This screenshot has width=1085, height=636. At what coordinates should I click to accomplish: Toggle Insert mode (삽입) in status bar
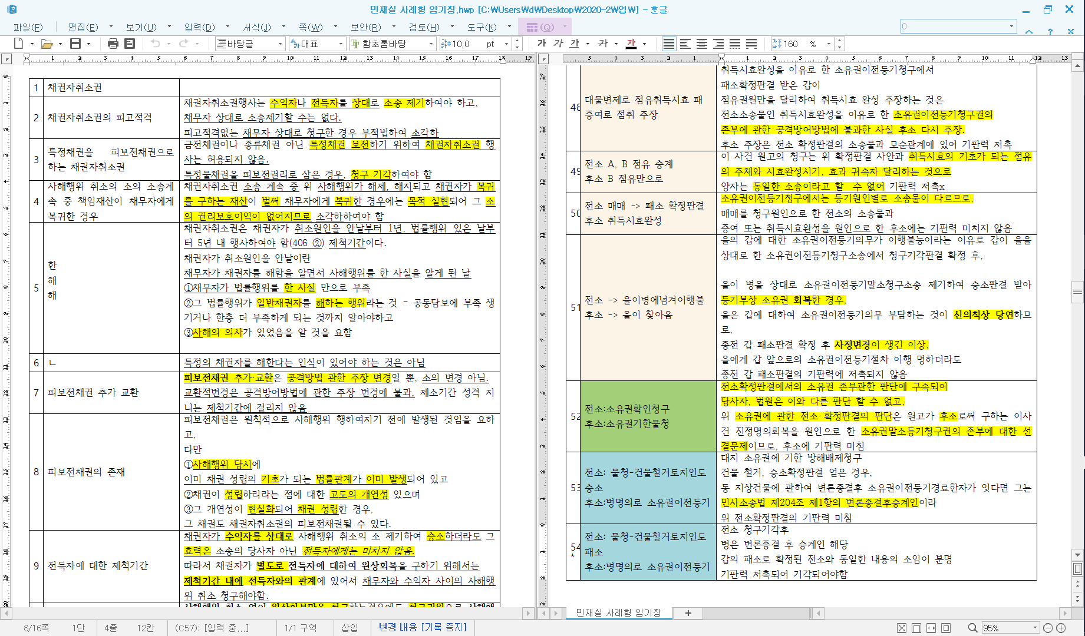pos(349,628)
